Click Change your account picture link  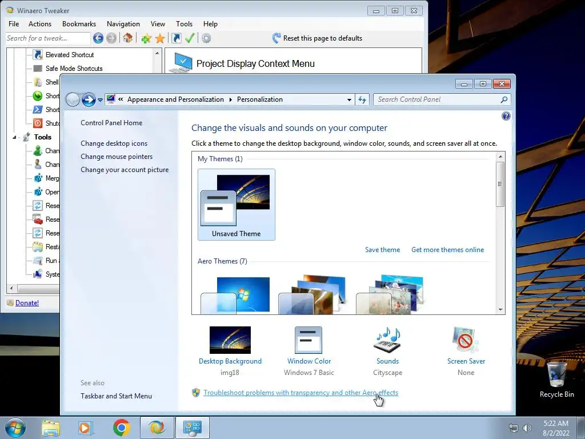coord(125,169)
